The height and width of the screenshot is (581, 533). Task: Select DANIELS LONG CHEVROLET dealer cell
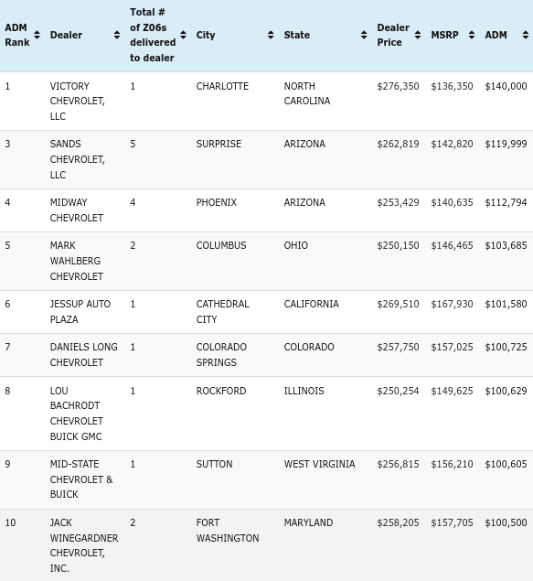[x=83, y=355]
